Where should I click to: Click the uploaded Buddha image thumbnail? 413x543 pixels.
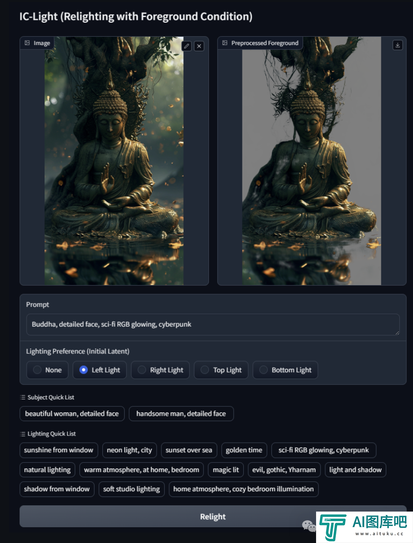coord(114,161)
